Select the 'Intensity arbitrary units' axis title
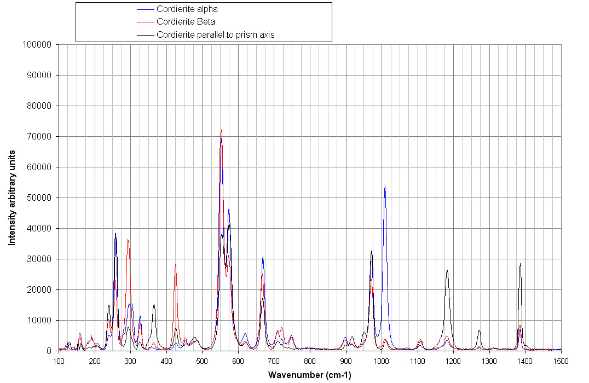 click(11, 197)
